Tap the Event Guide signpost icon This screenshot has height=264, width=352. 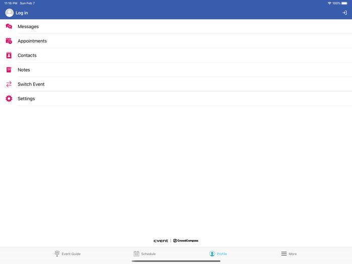pos(57,253)
